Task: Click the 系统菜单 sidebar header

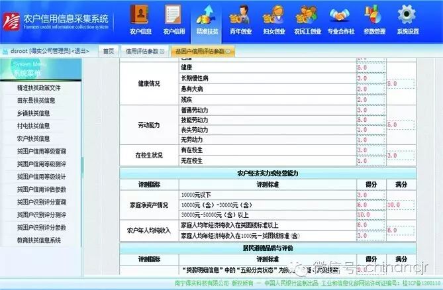Action: pos(40,69)
